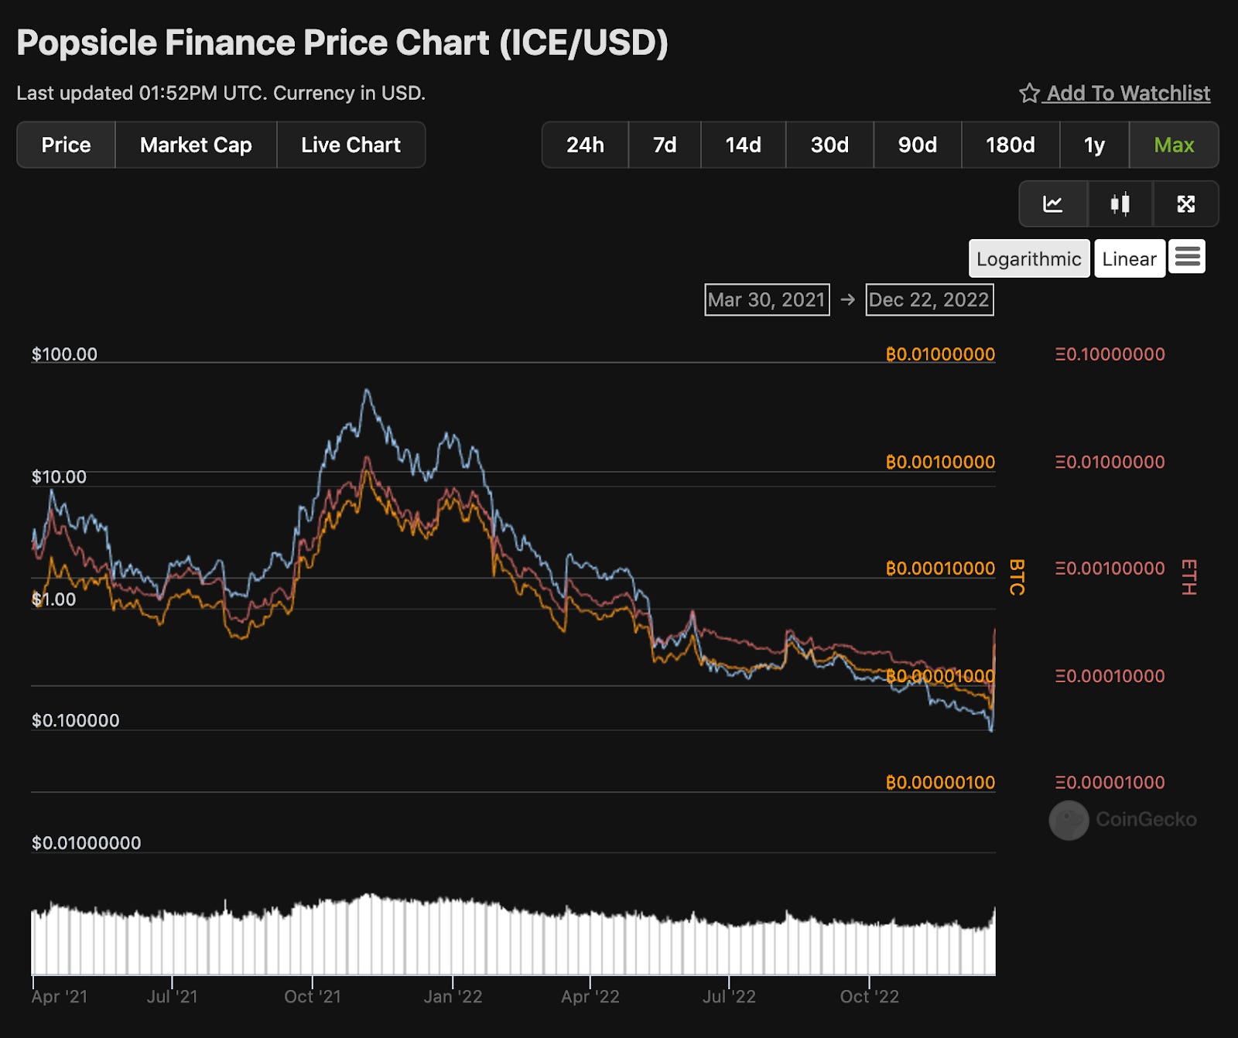This screenshot has width=1238, height=1038.
Task: Open the Market Cap tab
Action: pos(196,145)
